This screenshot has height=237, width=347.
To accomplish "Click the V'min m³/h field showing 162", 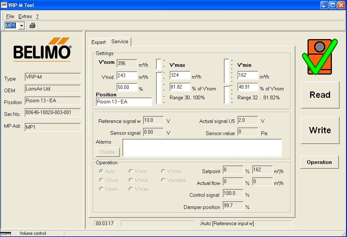I will (x=248, y=75).
